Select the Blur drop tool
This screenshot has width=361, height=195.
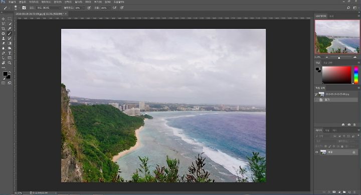[3, 48]
